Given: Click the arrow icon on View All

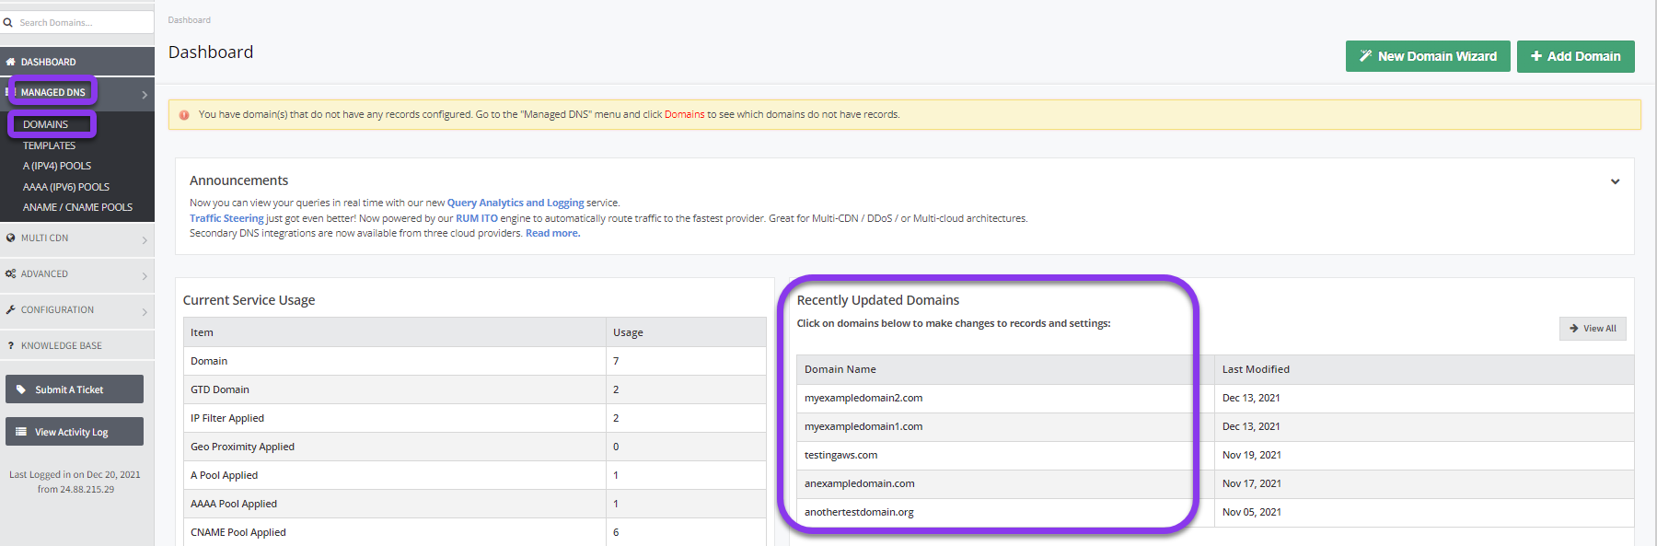Looking at the screenshot, I should click(1574, 329).
